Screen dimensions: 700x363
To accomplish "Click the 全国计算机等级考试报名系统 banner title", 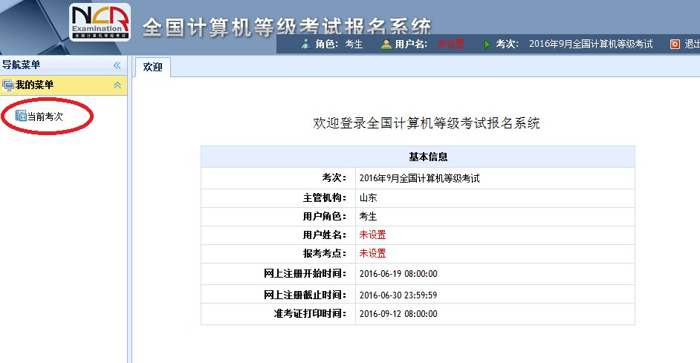I will click(x=287, y=27).
